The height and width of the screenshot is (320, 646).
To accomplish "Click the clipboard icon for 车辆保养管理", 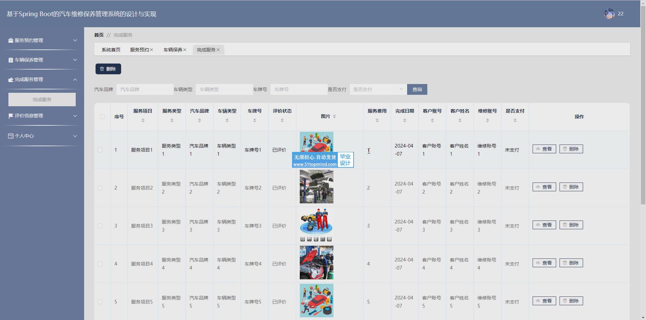I will pos(11,60).
